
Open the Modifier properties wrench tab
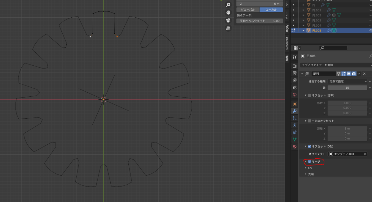[294, 111]
